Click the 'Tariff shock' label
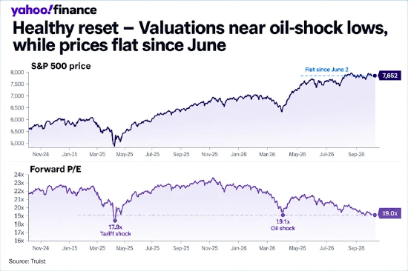 [116, 233]
